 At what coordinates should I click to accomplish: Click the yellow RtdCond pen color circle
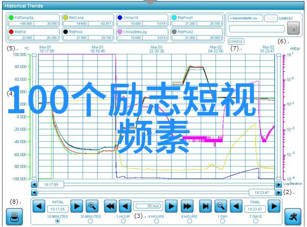(66, 18)
